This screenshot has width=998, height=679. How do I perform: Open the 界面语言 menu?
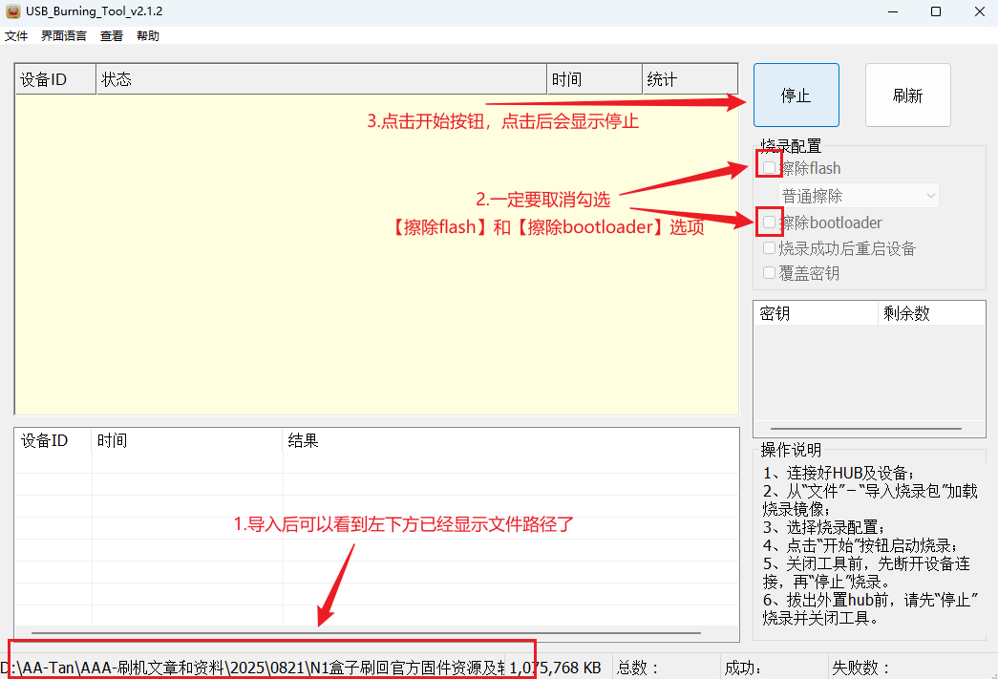(x=63, y=36)
